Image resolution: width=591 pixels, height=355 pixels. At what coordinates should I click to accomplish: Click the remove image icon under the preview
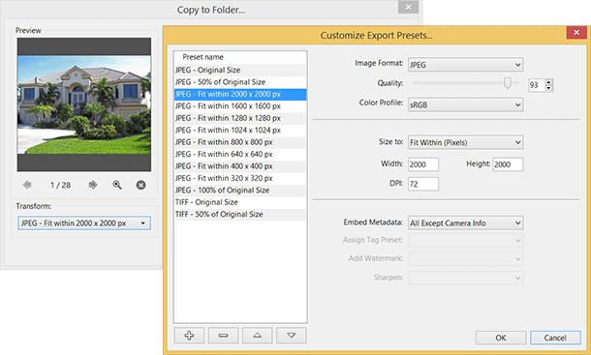coord(140,185)
